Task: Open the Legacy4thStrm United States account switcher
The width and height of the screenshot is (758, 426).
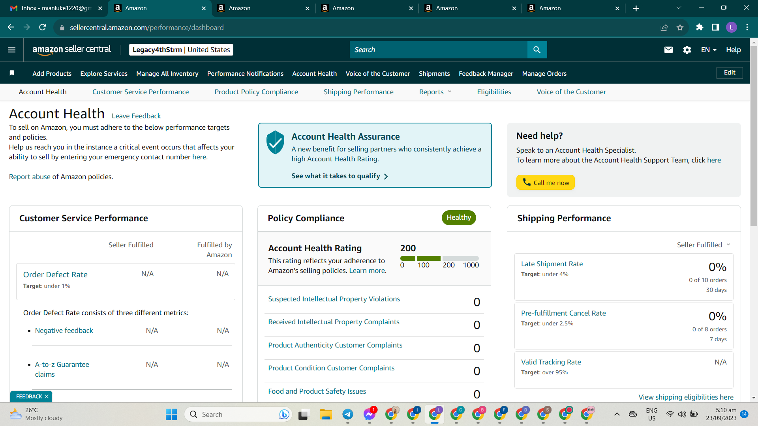Action: (181, 50)
